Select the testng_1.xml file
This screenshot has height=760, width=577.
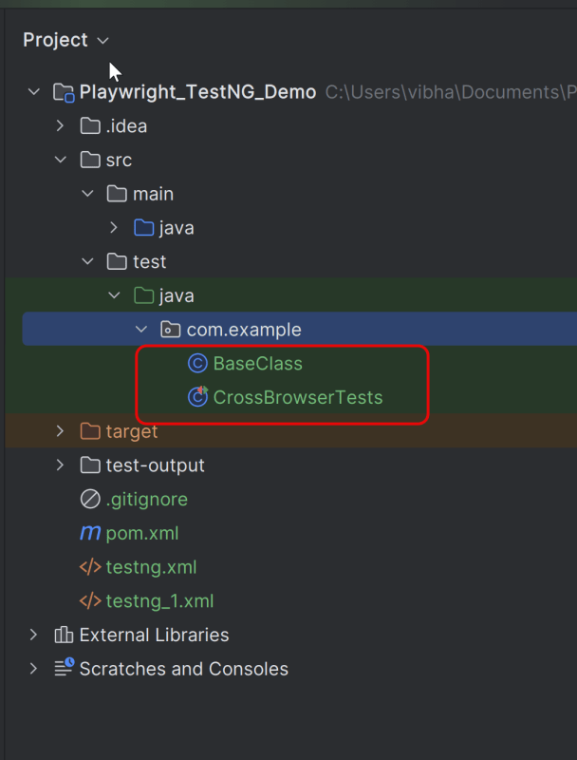click(159, 601)
